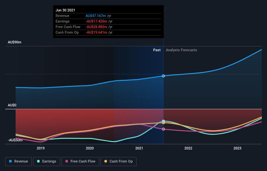The width and height of the screenshot is (267, 171).
Task: Click the Past section label
Action: (157, 50)
